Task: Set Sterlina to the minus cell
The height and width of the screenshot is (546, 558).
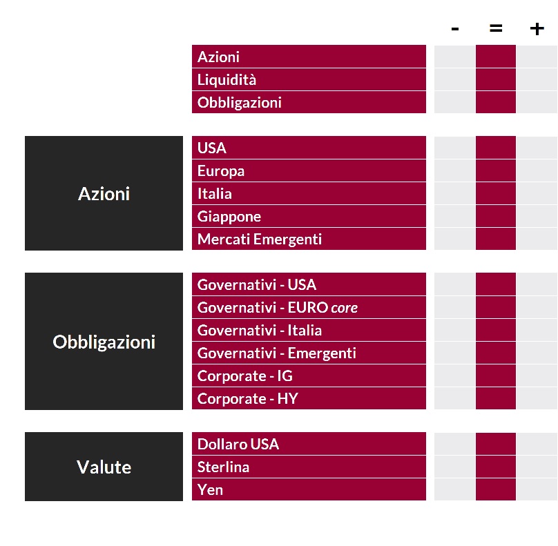Action: pyautogui.click(x=454, y=467)
